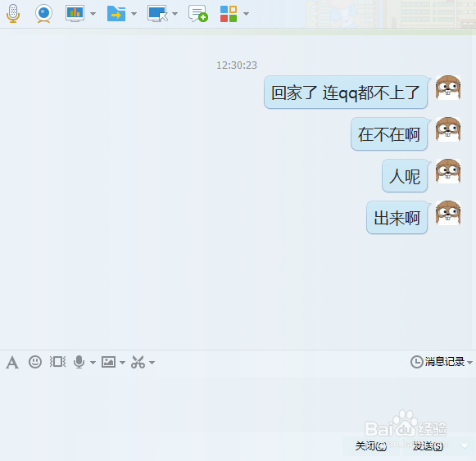476x461 pixels.
Task: Click the voice message microphone icon
Action: [79, 362]
